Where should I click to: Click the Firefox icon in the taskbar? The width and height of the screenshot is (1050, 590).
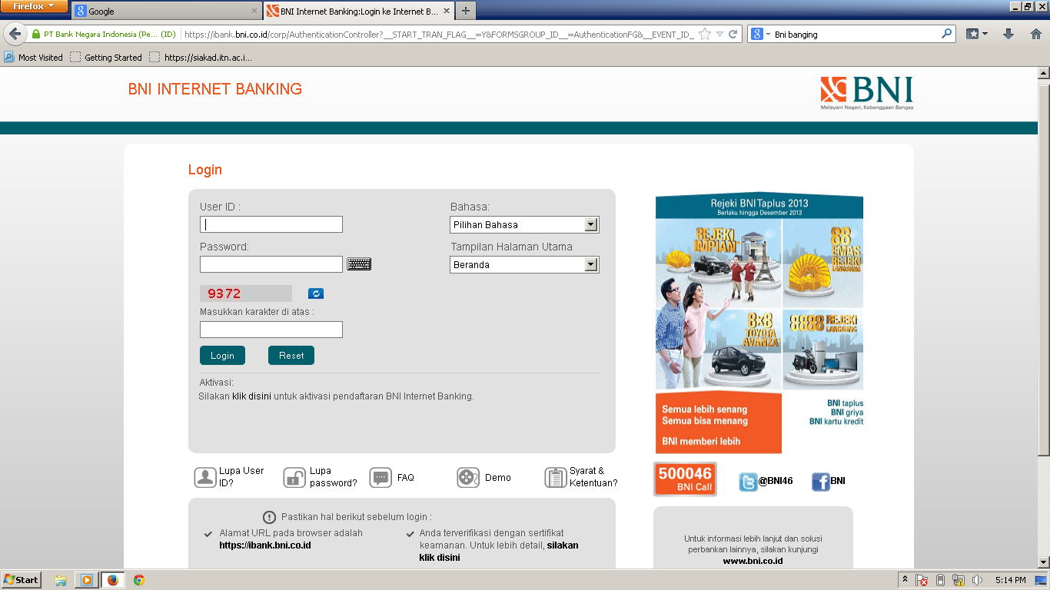pos(113,580)
